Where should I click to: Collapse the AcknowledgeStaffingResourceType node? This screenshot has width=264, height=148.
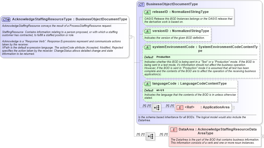131,37
